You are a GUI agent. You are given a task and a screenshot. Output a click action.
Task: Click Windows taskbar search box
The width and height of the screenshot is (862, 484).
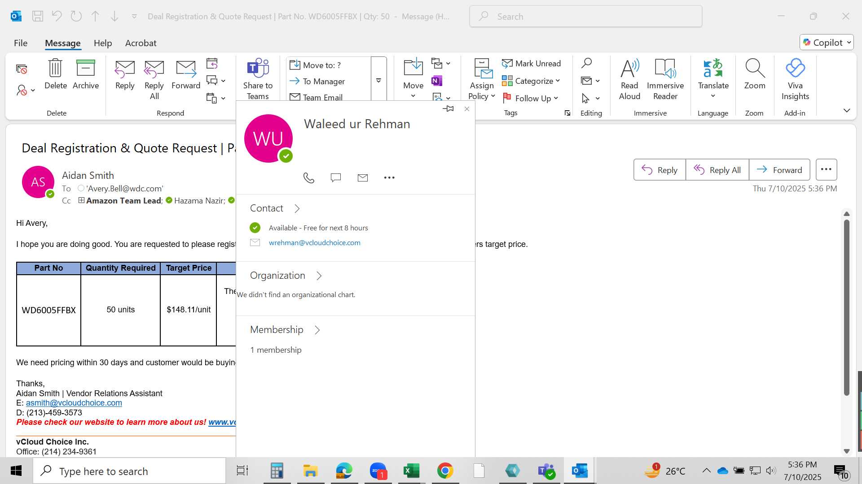point(129,471)
